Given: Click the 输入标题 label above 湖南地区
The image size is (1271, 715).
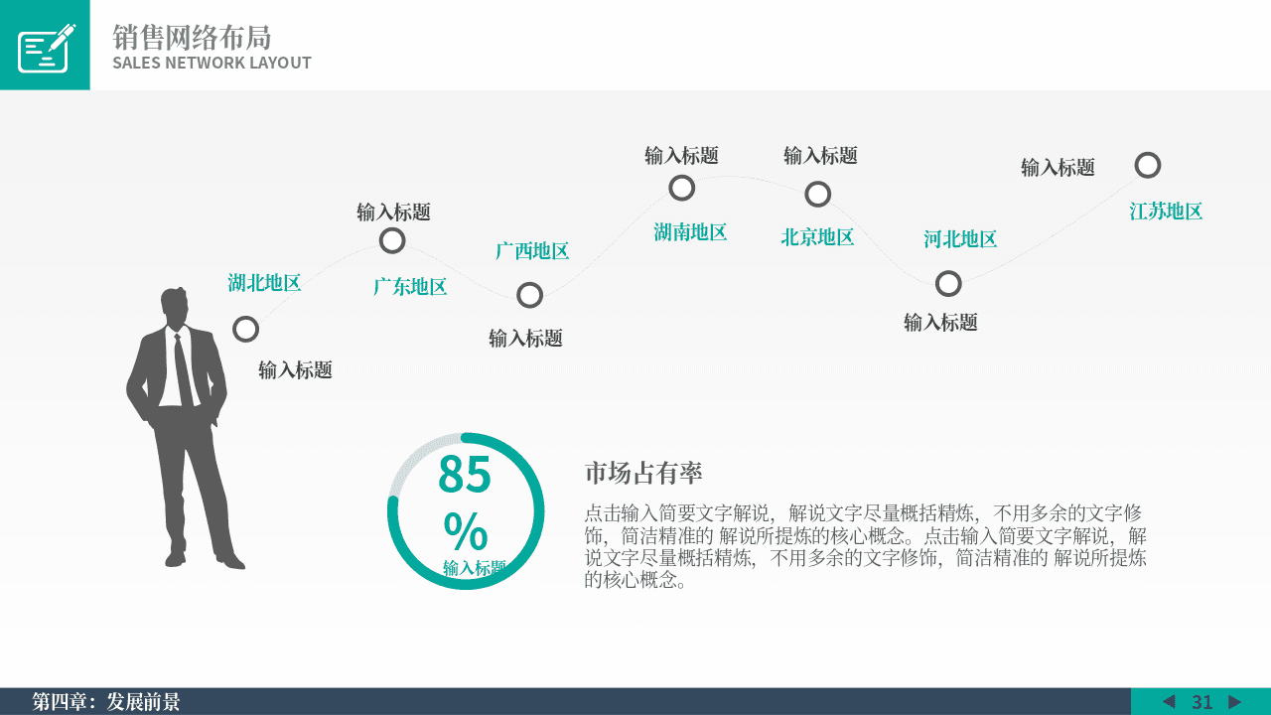Looking at the screenshot, I should [681, 155].
